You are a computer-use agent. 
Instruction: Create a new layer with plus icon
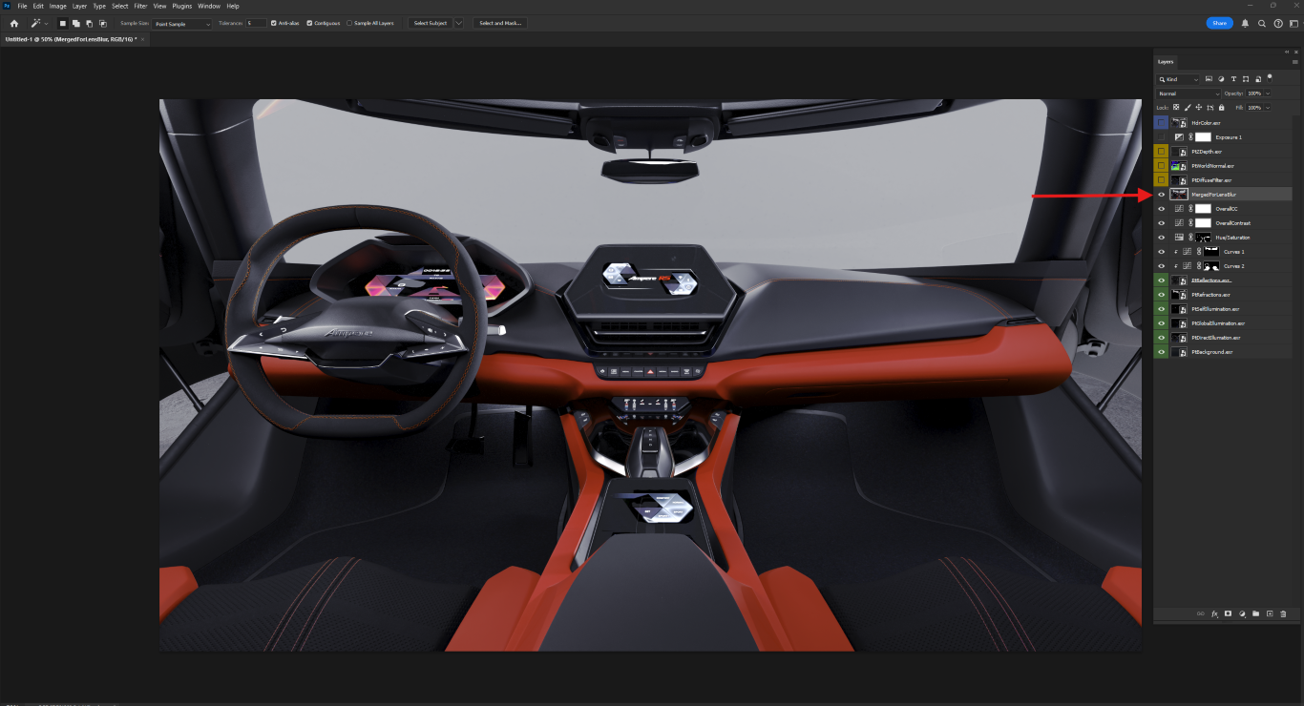tap(1270, 613)
